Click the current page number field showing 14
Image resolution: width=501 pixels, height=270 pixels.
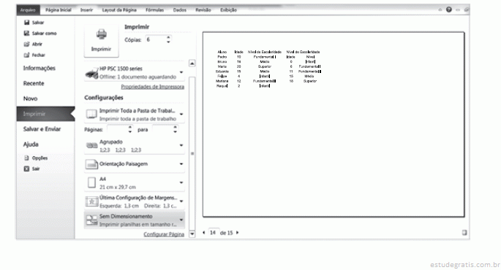tap(213, 233)
